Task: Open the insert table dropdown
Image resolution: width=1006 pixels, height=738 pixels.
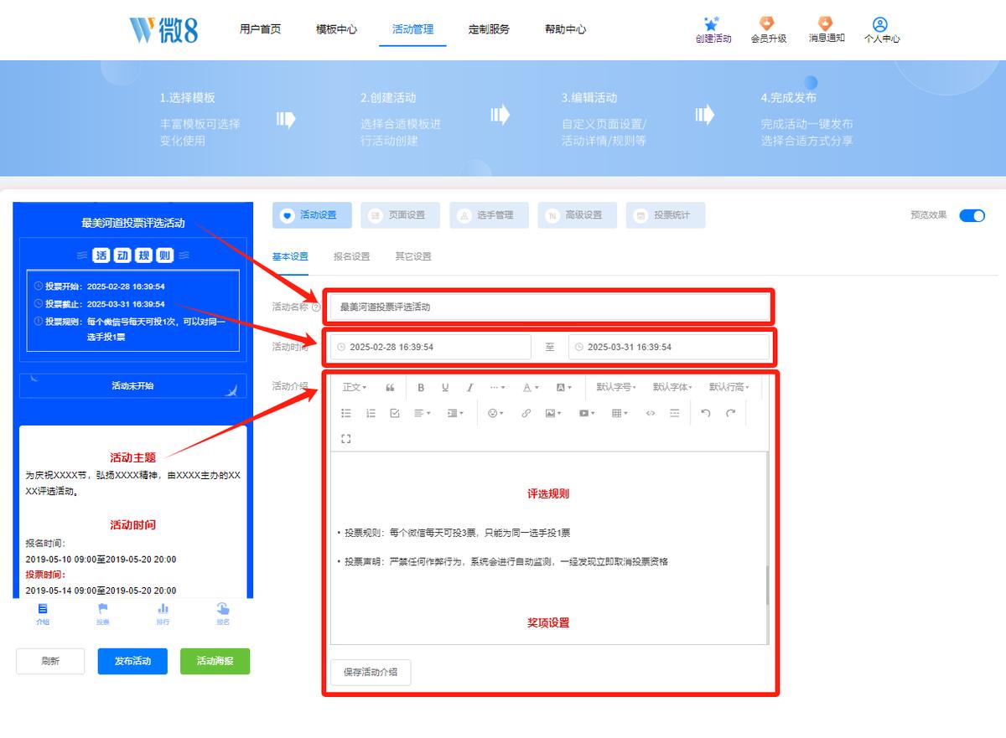Action: [x=620, y=413]
